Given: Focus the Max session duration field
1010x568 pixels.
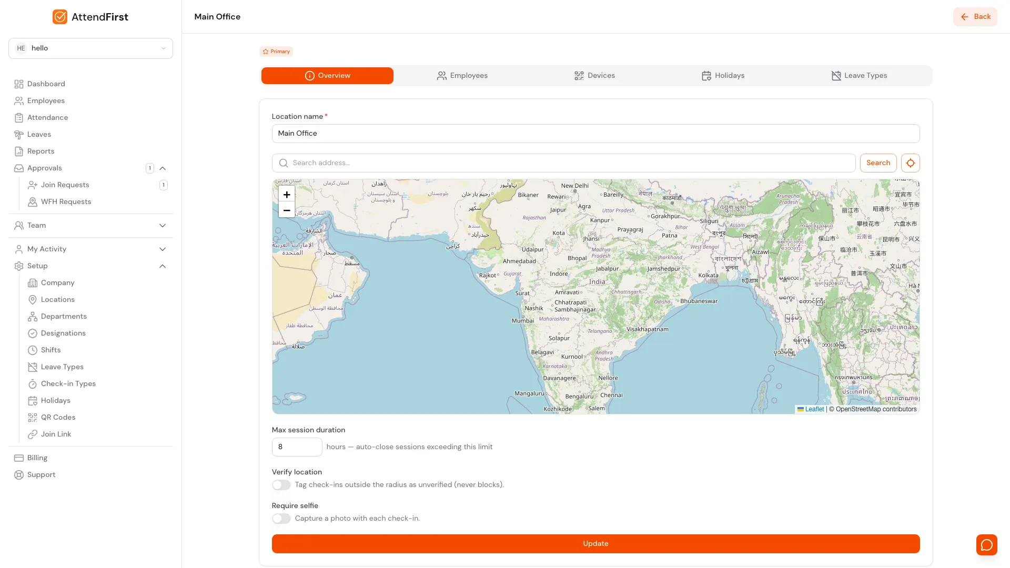Looking at the screenshot, I should tap(297, 447).
